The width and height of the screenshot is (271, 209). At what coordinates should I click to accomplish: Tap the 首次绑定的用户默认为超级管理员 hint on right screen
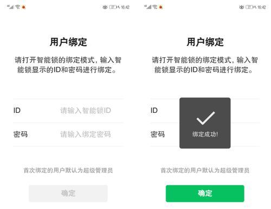pos(205,170)
